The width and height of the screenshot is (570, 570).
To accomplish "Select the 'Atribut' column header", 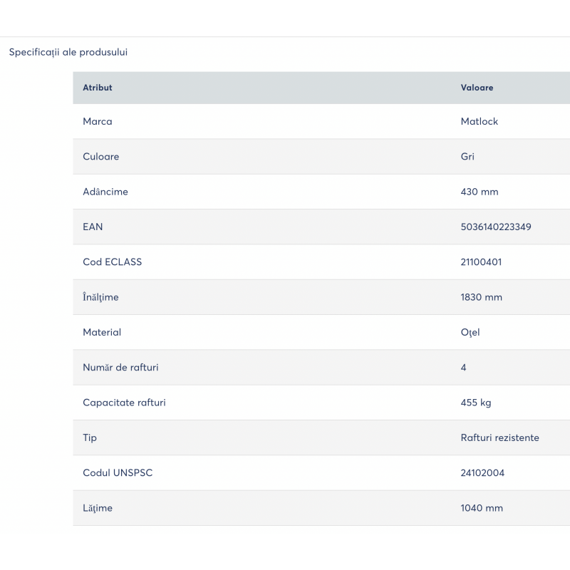I will pos(98,88).
